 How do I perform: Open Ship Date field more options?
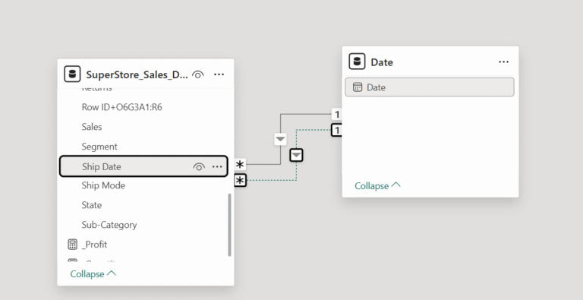[217, 167]
